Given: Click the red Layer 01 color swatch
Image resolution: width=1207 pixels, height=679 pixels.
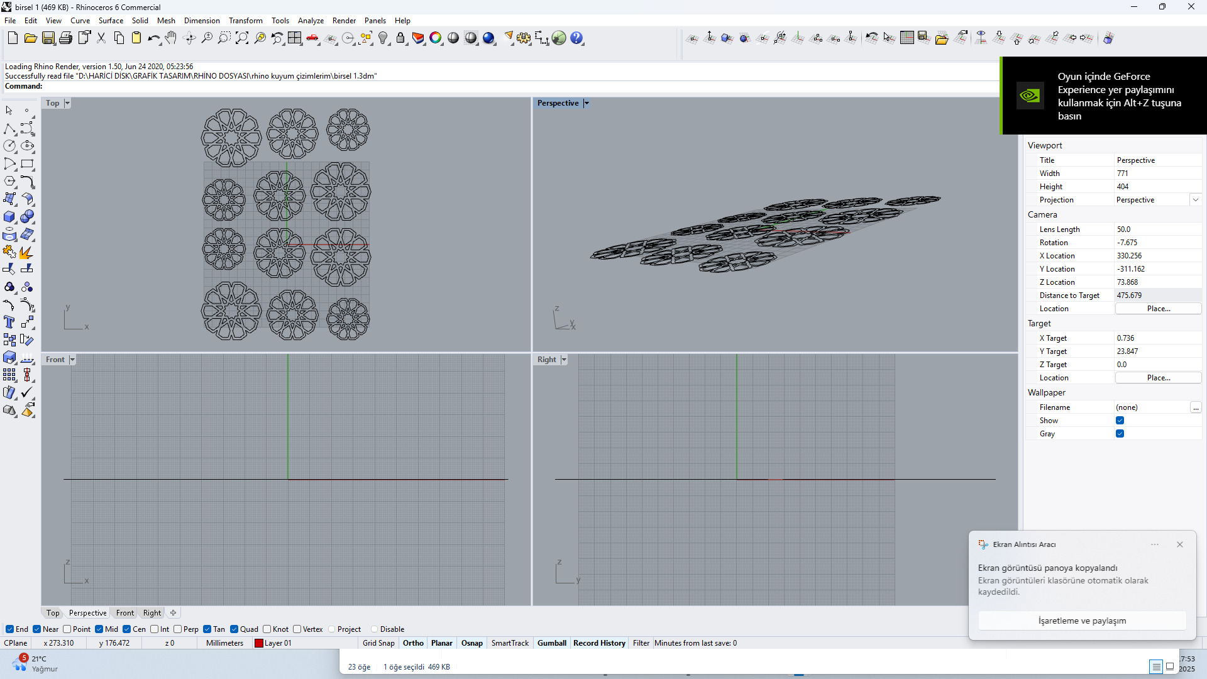Looking at the screenshot, I should click(x=258, y=643).
